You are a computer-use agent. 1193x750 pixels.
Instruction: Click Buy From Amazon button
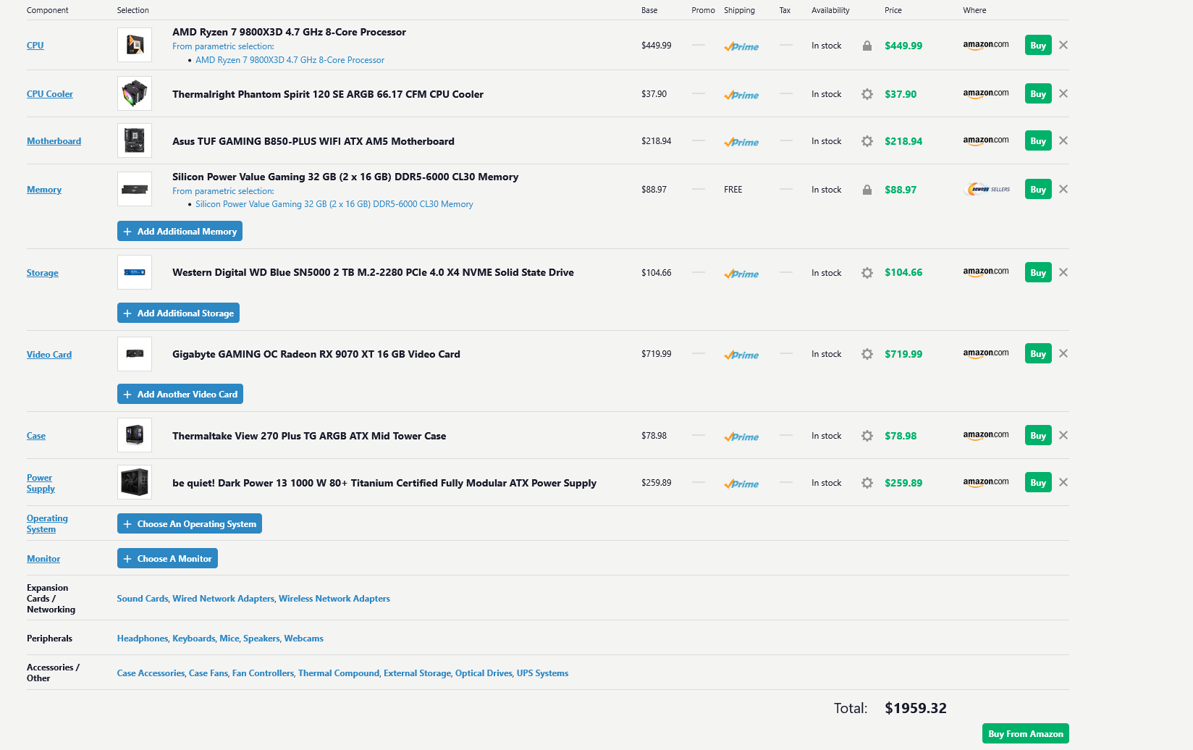tap(1026, 733)
